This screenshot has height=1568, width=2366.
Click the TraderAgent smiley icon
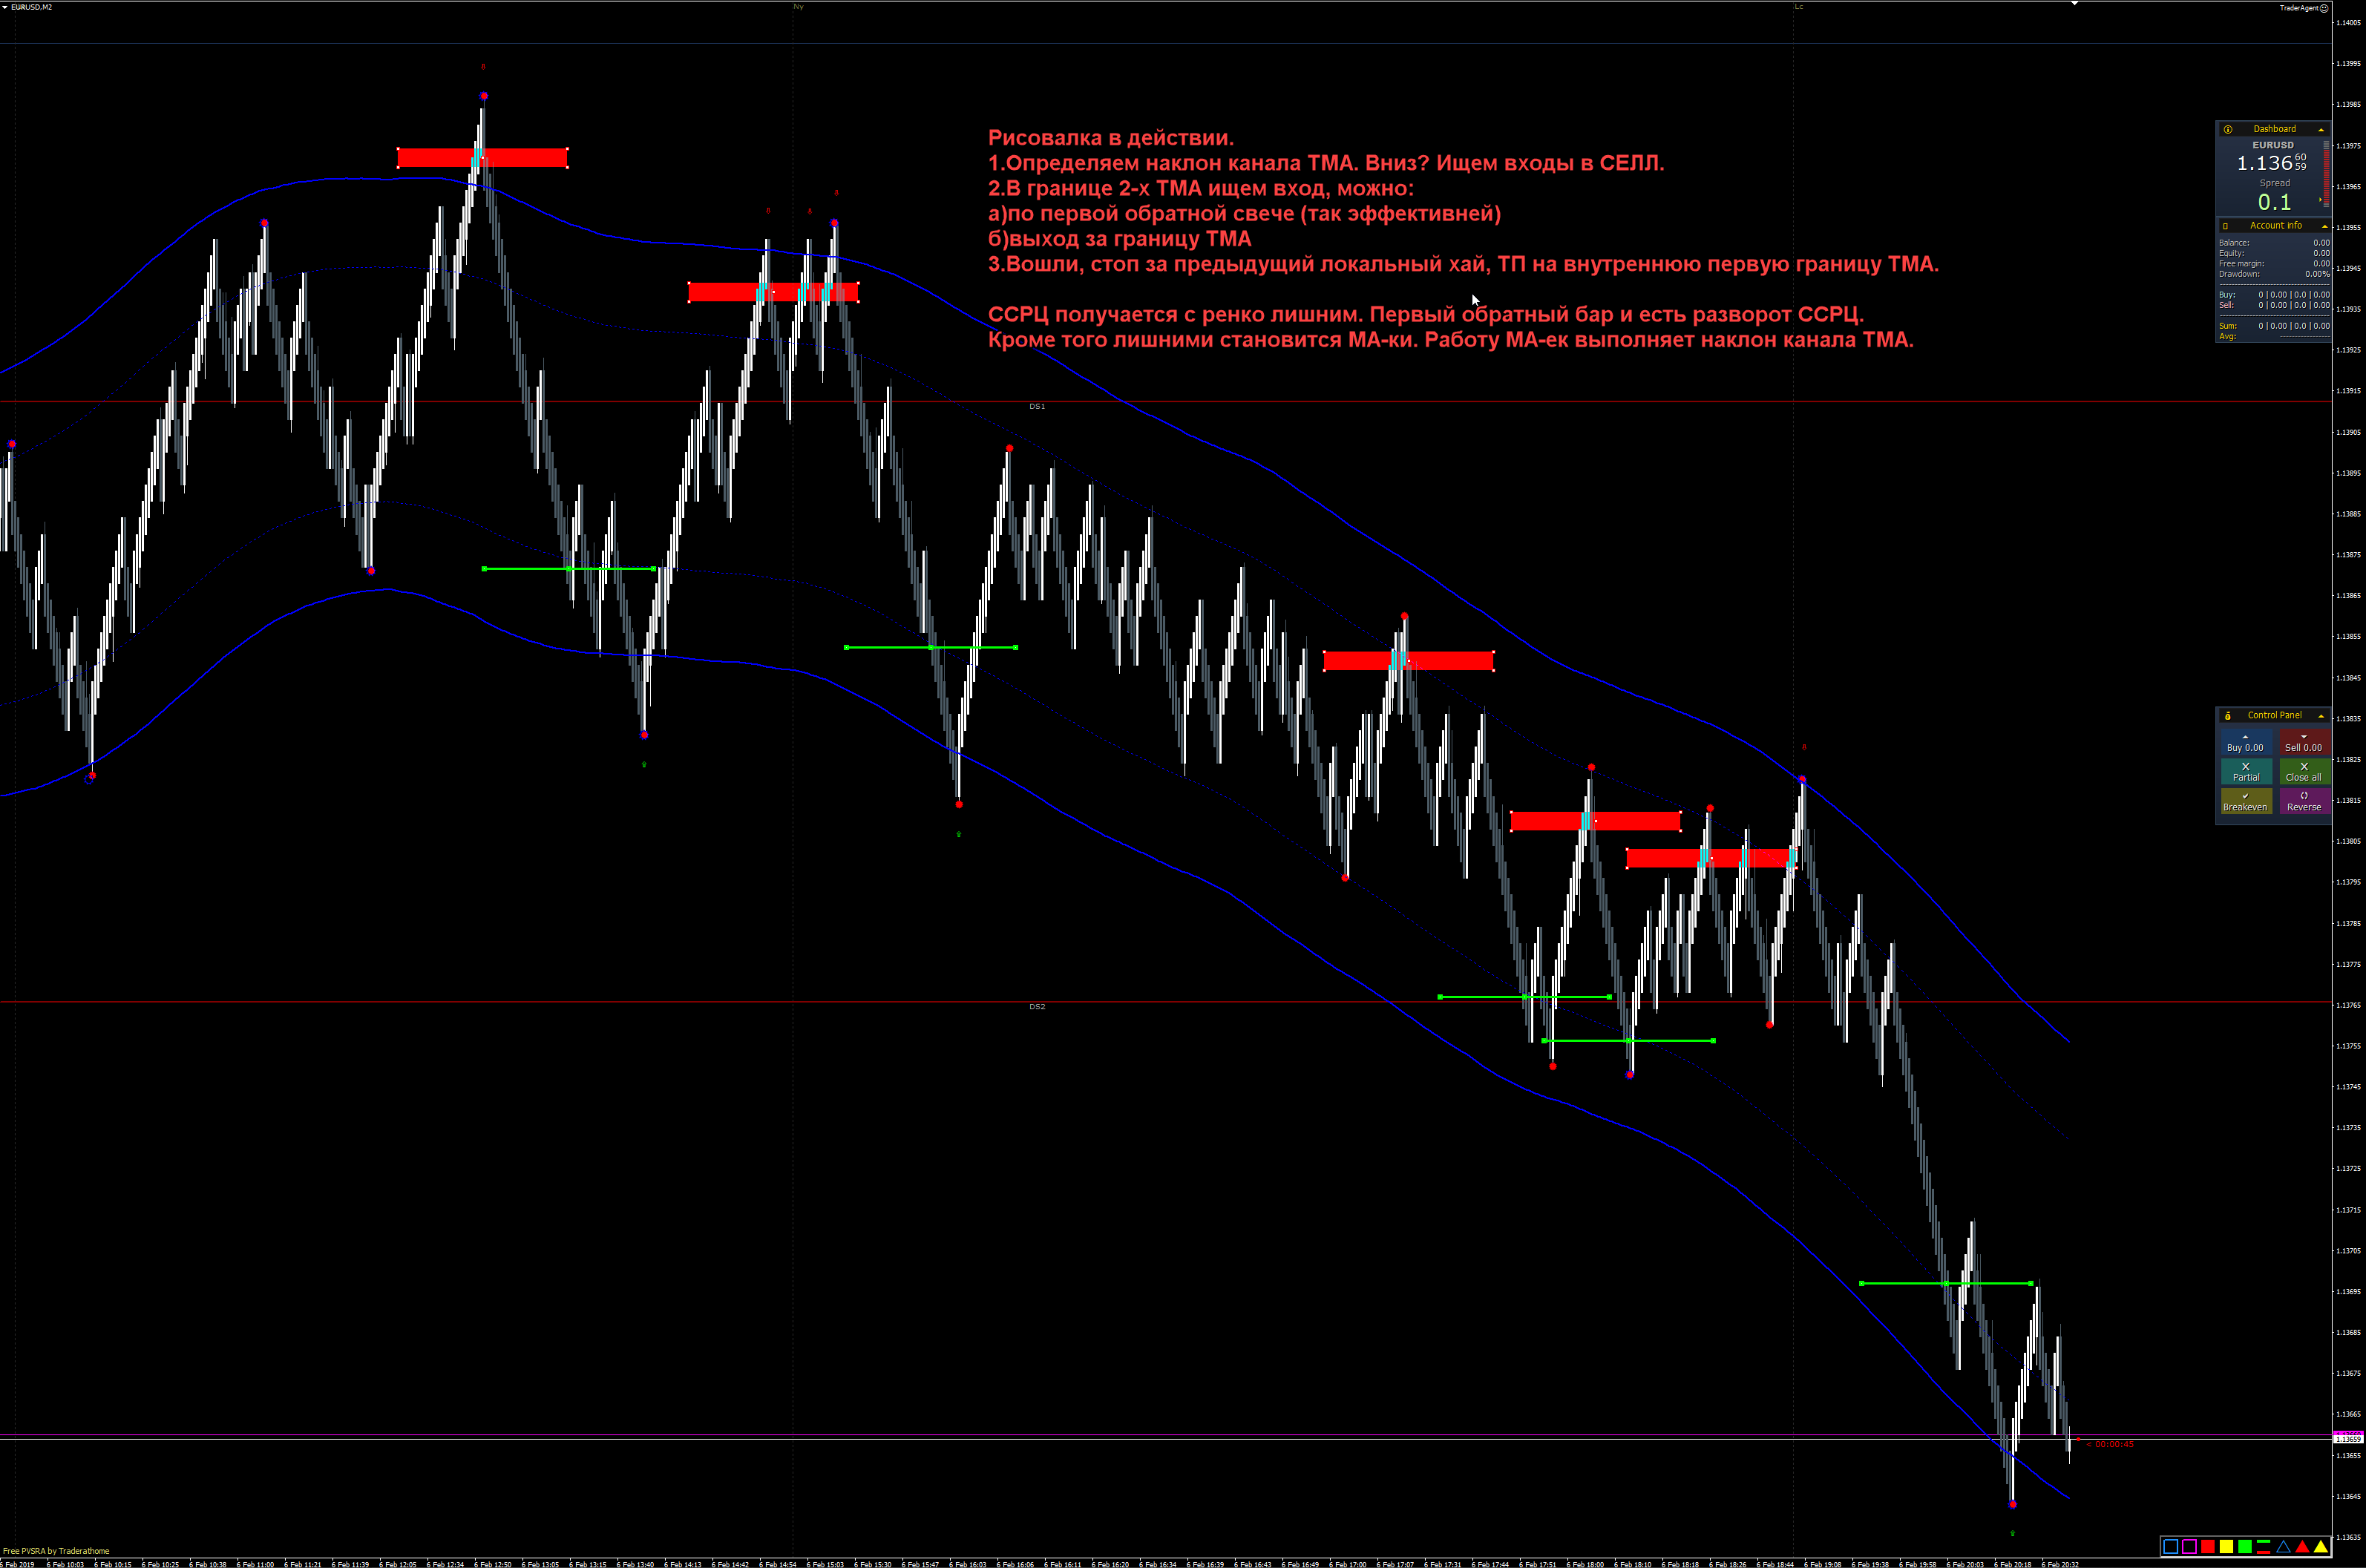pos(2324,8)
